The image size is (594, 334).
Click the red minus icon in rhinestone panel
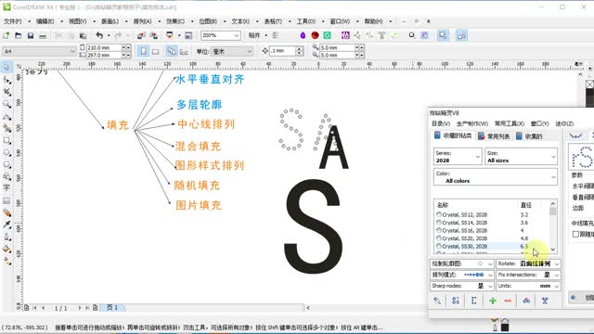pyautogui.click(x=508, y=301)
